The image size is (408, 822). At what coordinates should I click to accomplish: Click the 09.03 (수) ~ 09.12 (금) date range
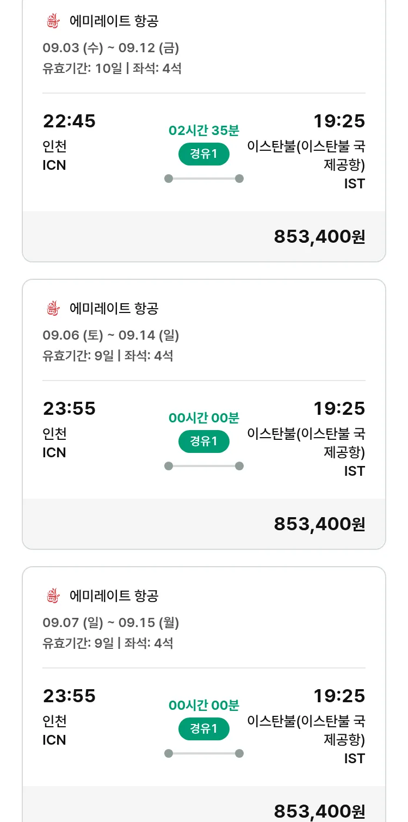(x=111, y=48)
